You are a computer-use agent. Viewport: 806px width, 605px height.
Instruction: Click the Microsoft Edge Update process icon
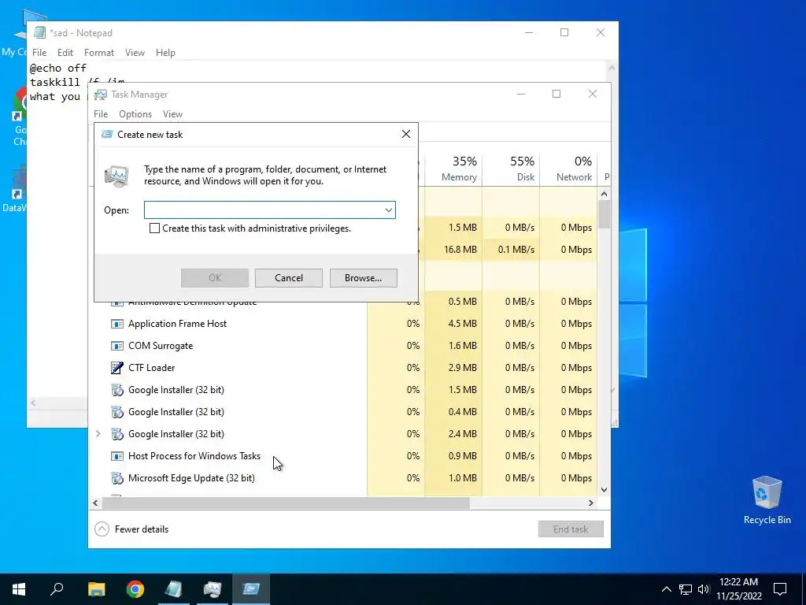pos(117,478)
